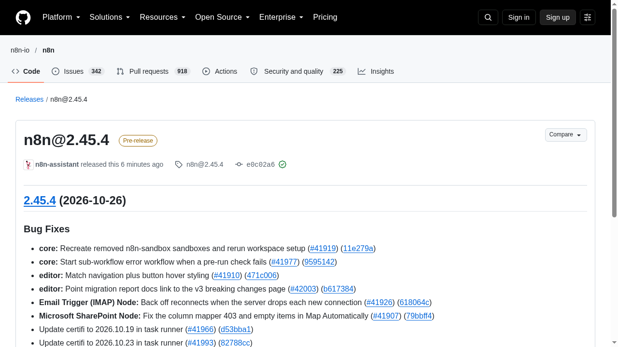Click the Pre-release label badge
Viewport: 618px width, 347px height.
click(138, 141)
